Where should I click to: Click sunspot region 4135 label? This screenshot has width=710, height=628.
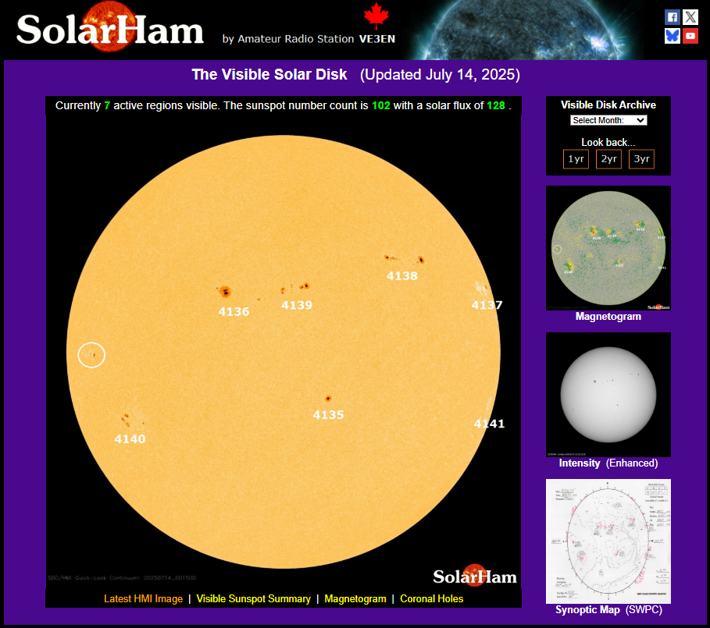[328, 415]
